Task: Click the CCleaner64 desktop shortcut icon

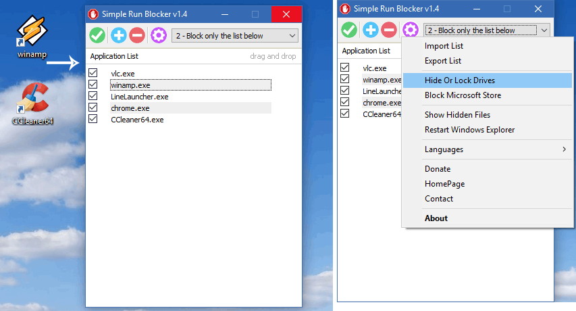Action: coord(32,103)
